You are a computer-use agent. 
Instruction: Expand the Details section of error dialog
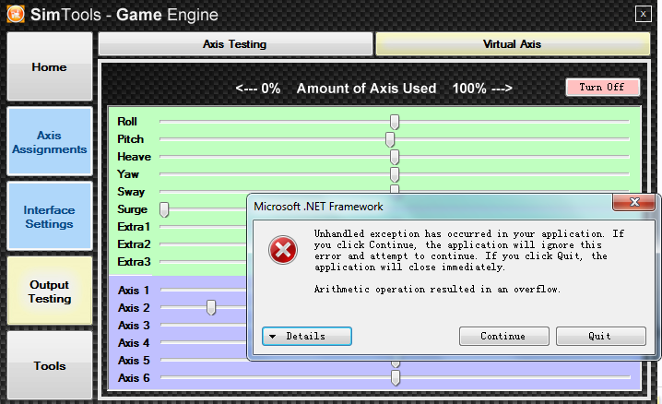(306, 336)
